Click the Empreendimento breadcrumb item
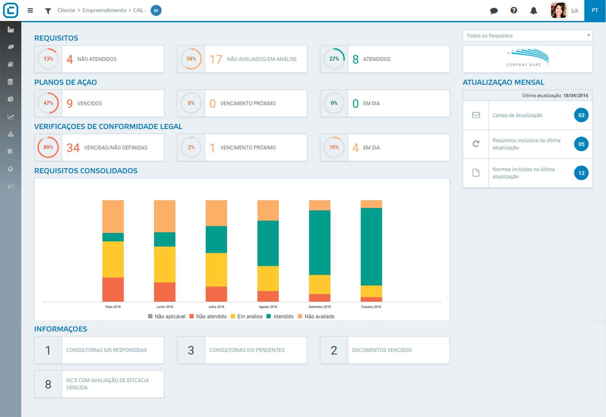The height and width of the screenshot is (417, 606). click(104, 10)
